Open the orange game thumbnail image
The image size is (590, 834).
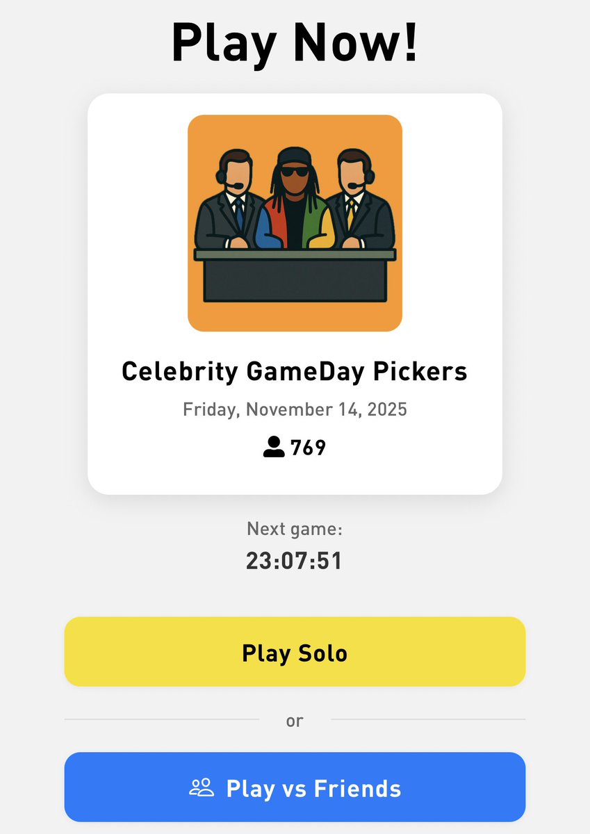click(295, 222)
